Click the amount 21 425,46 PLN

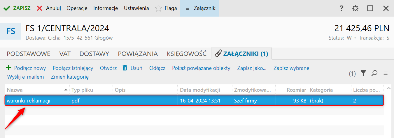[362, 28]
